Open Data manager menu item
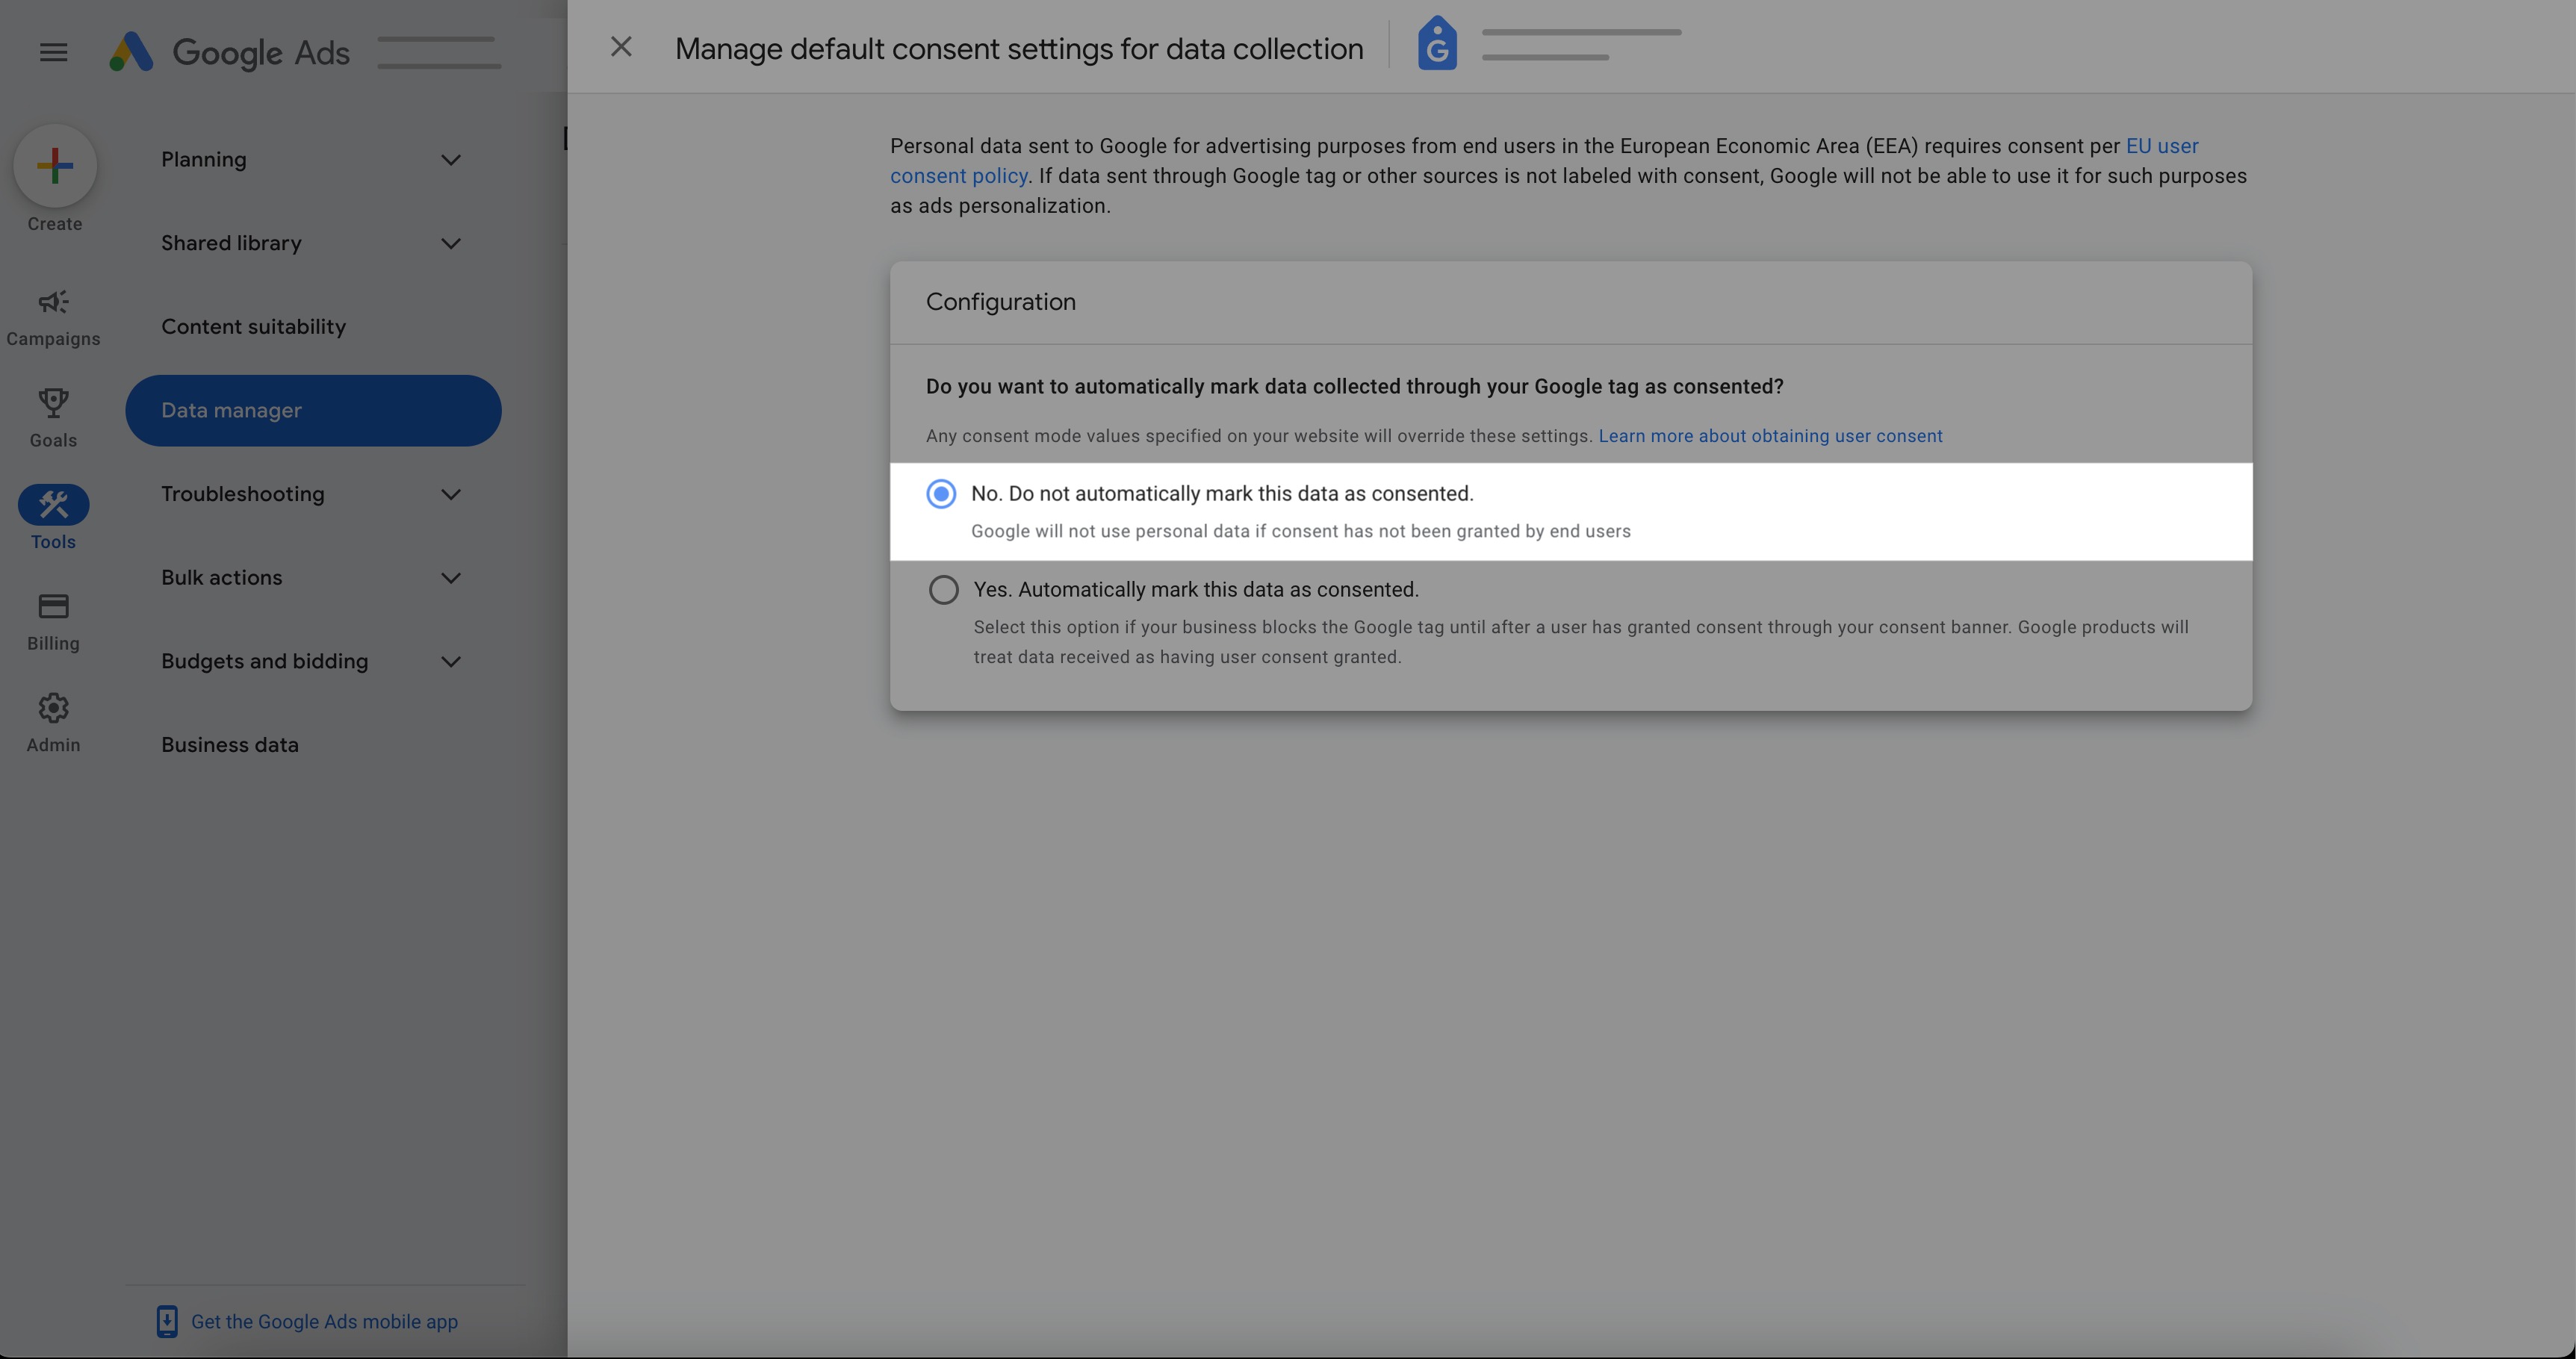Screen dimensions: 2576x1359 click(313, 411)
